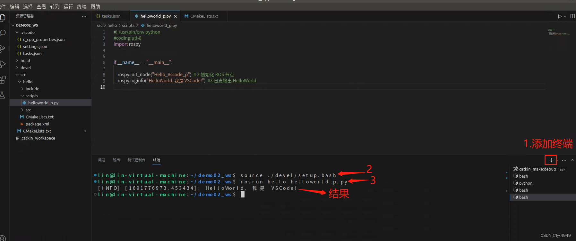Open the Testing flask icon view
The width and height of the screenshot is (576, 241).
[x=3, y=95]
